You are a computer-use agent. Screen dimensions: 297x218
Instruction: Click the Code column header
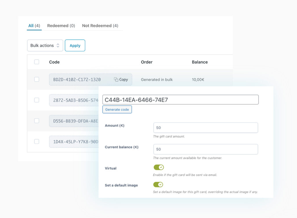(x=54, y=62)
